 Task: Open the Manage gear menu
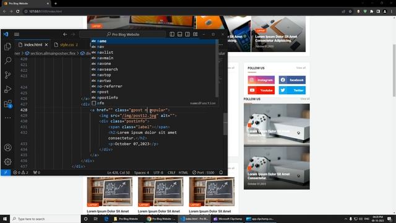pos(7,162)
